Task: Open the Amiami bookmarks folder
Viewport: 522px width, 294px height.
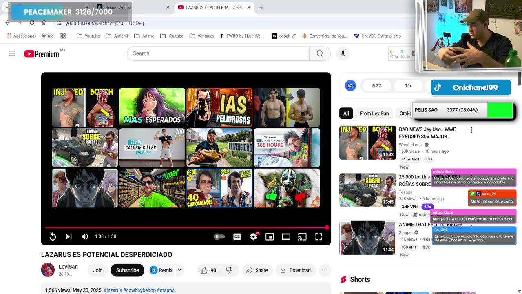Action: [x=117, y=36]
